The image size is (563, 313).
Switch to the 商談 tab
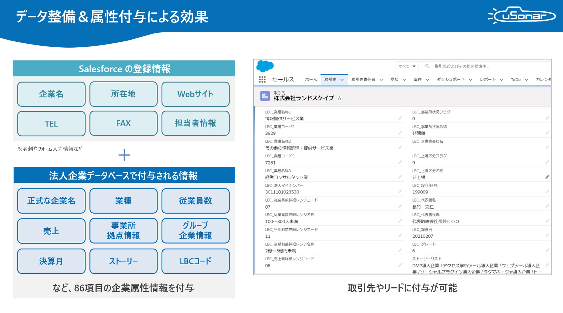(x=394, y=80)
